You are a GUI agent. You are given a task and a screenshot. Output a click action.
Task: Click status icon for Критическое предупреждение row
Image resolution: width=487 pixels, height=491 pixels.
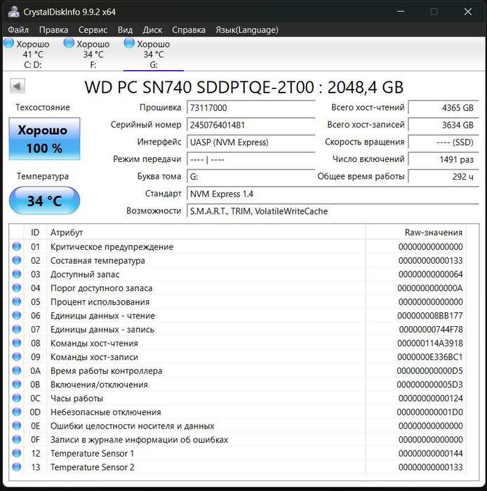tap(17, 246)
